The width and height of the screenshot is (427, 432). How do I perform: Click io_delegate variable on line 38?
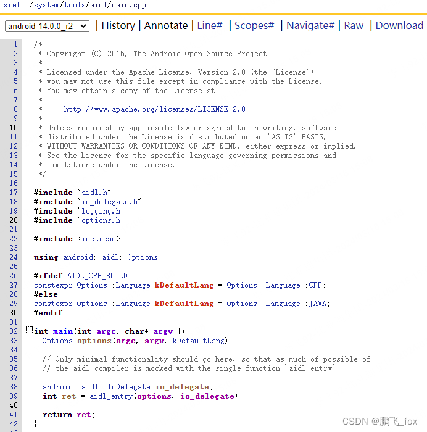pos(181,387)
